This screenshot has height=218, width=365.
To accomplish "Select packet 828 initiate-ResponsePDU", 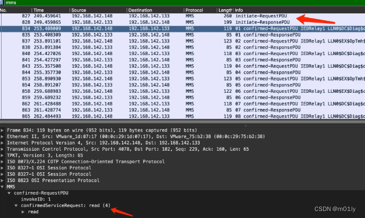I will (x=183, y=22).
